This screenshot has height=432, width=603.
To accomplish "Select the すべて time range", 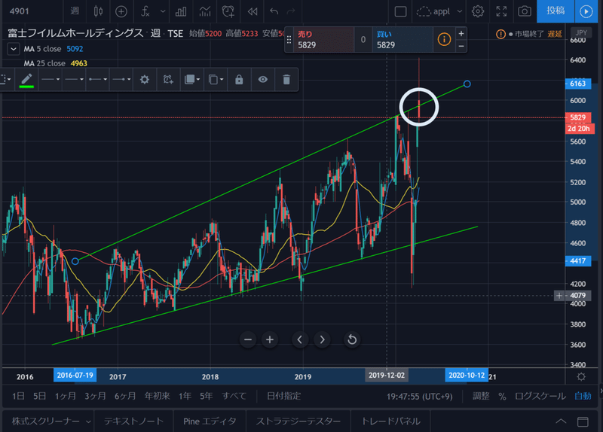I will point(234,396).
